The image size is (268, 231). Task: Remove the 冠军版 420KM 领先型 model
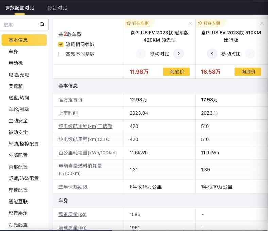(190, 23)
